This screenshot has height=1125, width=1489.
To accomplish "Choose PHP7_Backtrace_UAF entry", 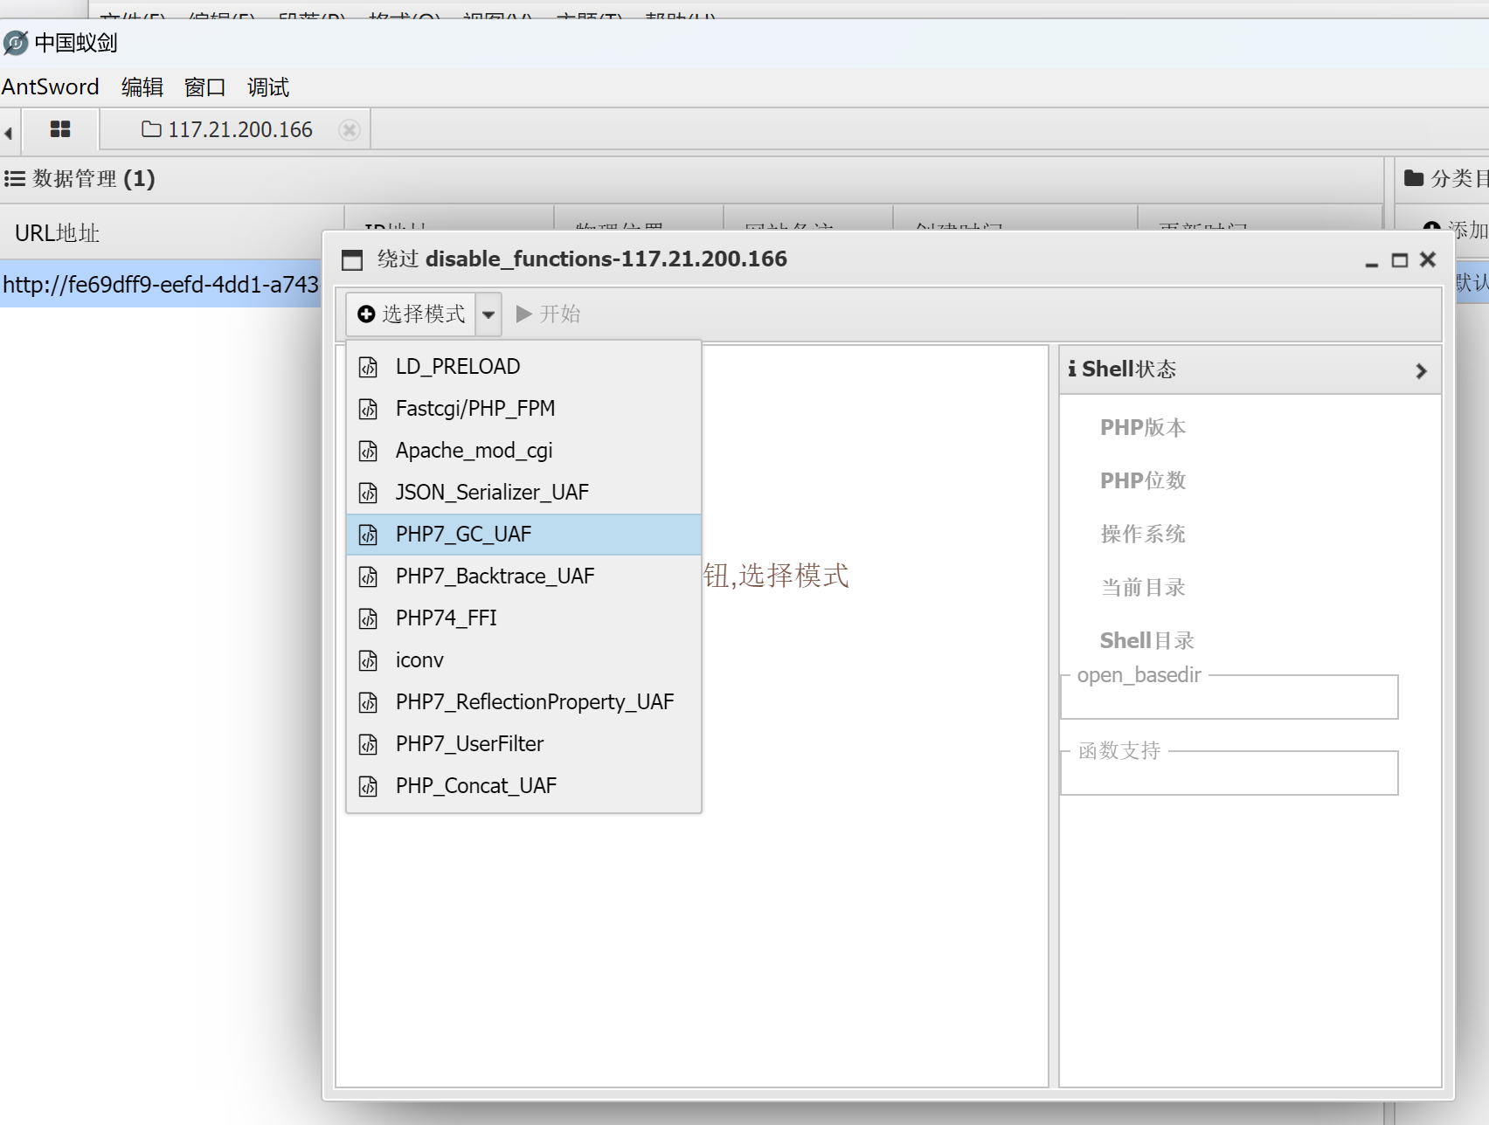I will click(523, 576).
